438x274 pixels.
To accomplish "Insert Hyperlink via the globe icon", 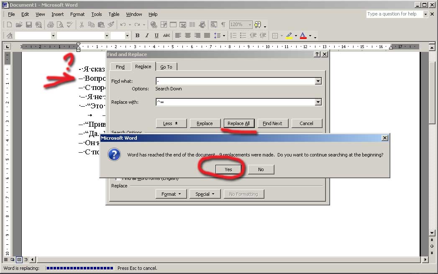I will (x=154, y=25).
